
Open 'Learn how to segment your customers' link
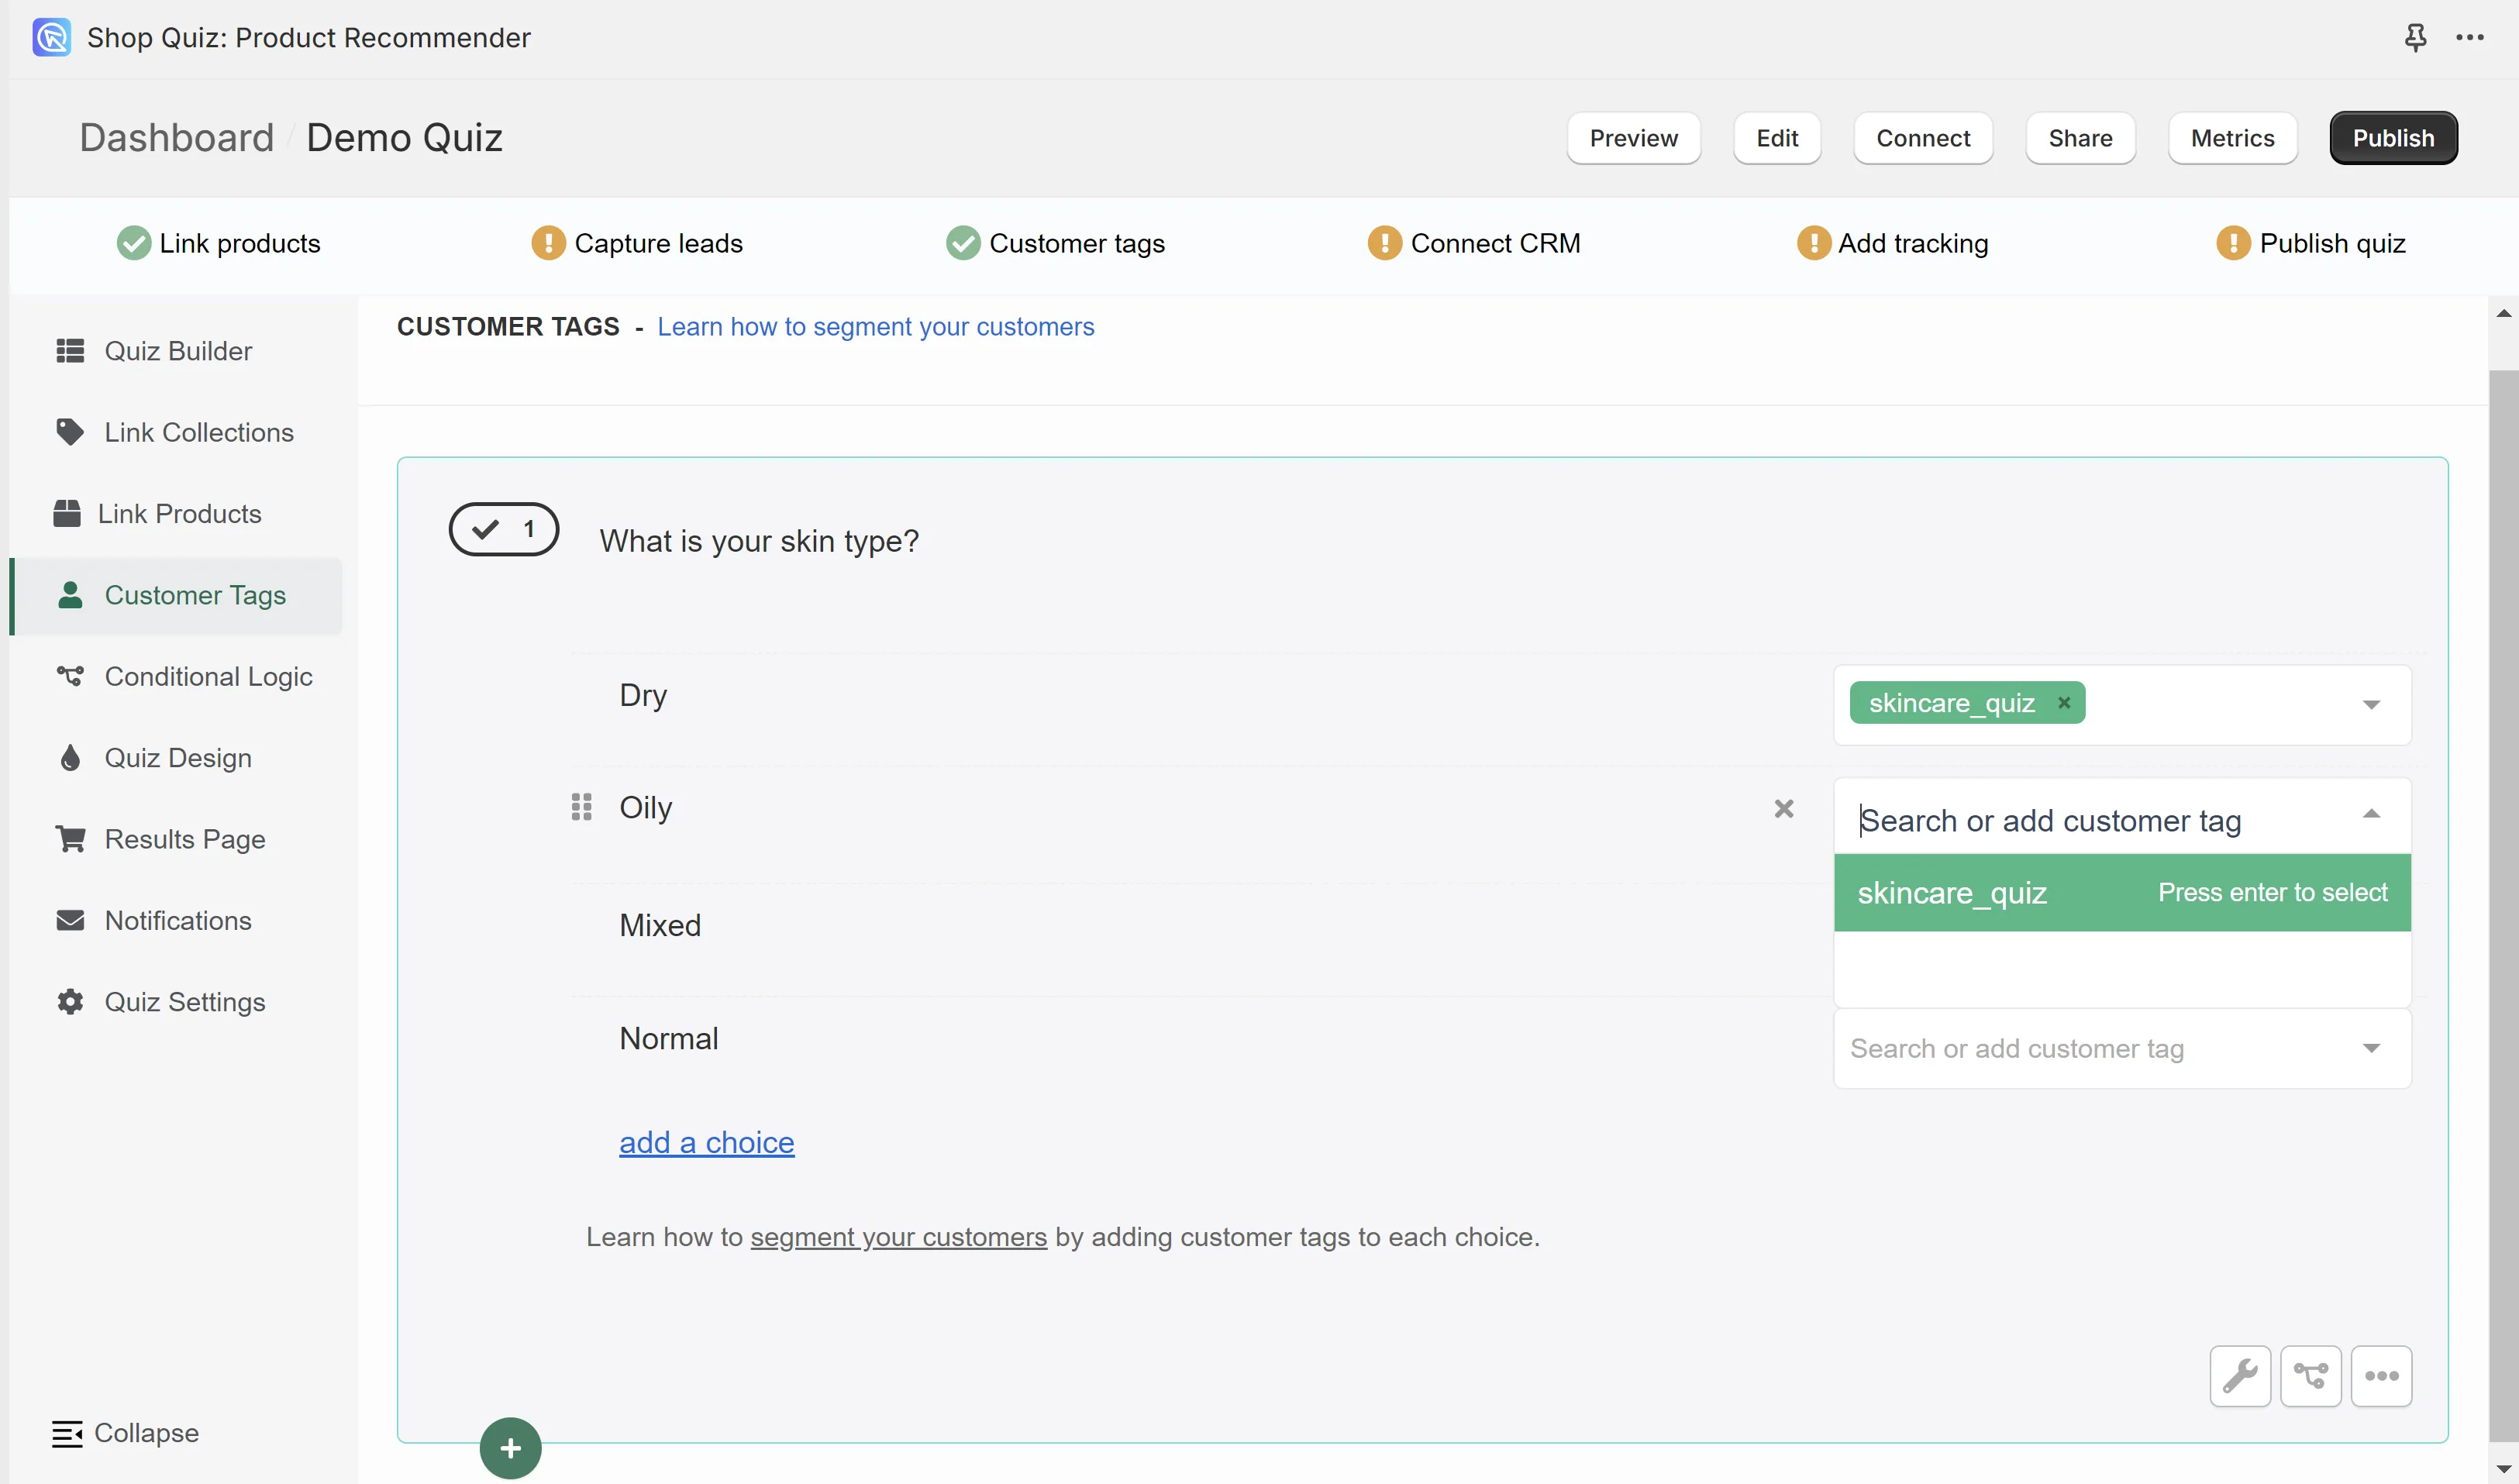875,327
